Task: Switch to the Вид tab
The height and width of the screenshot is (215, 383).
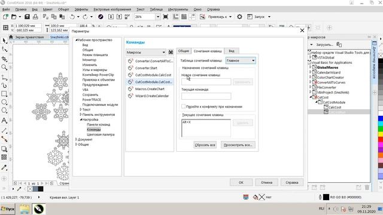Action: (x=232, y=51)
